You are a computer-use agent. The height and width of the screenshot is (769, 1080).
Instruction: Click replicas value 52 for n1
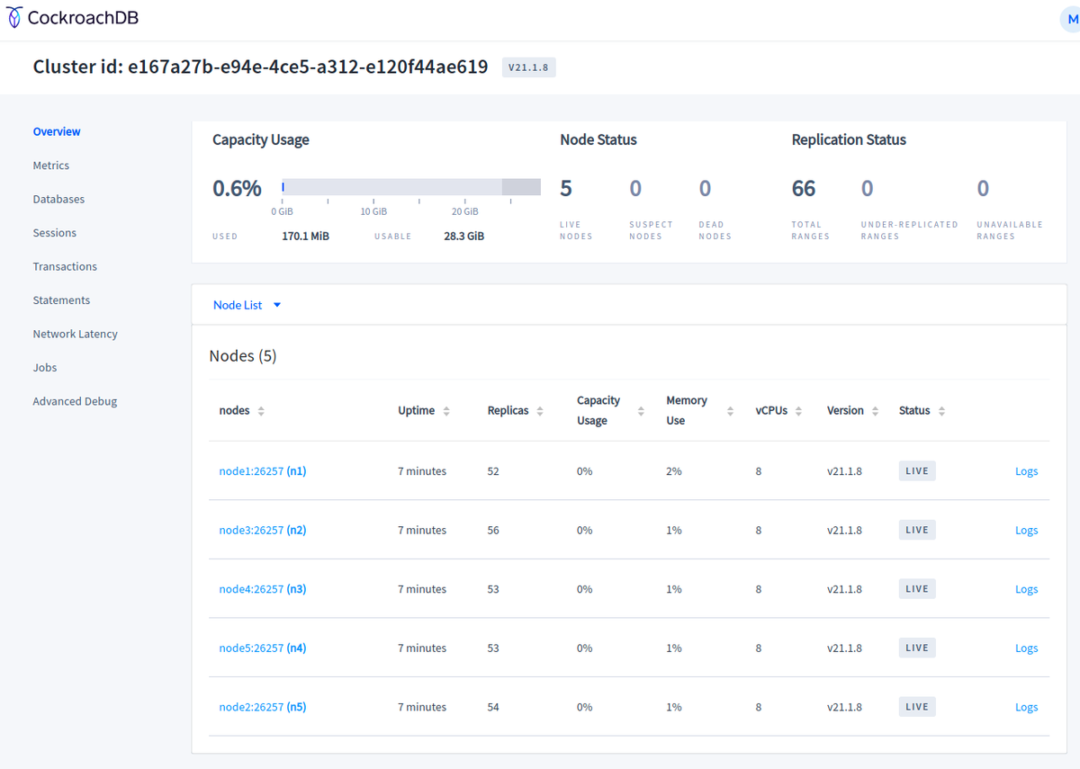pyautogui.click(x=493, y=471)
